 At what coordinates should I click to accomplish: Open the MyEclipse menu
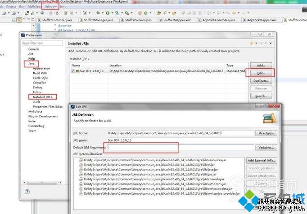pyautogui.click(x=35, y=6)
